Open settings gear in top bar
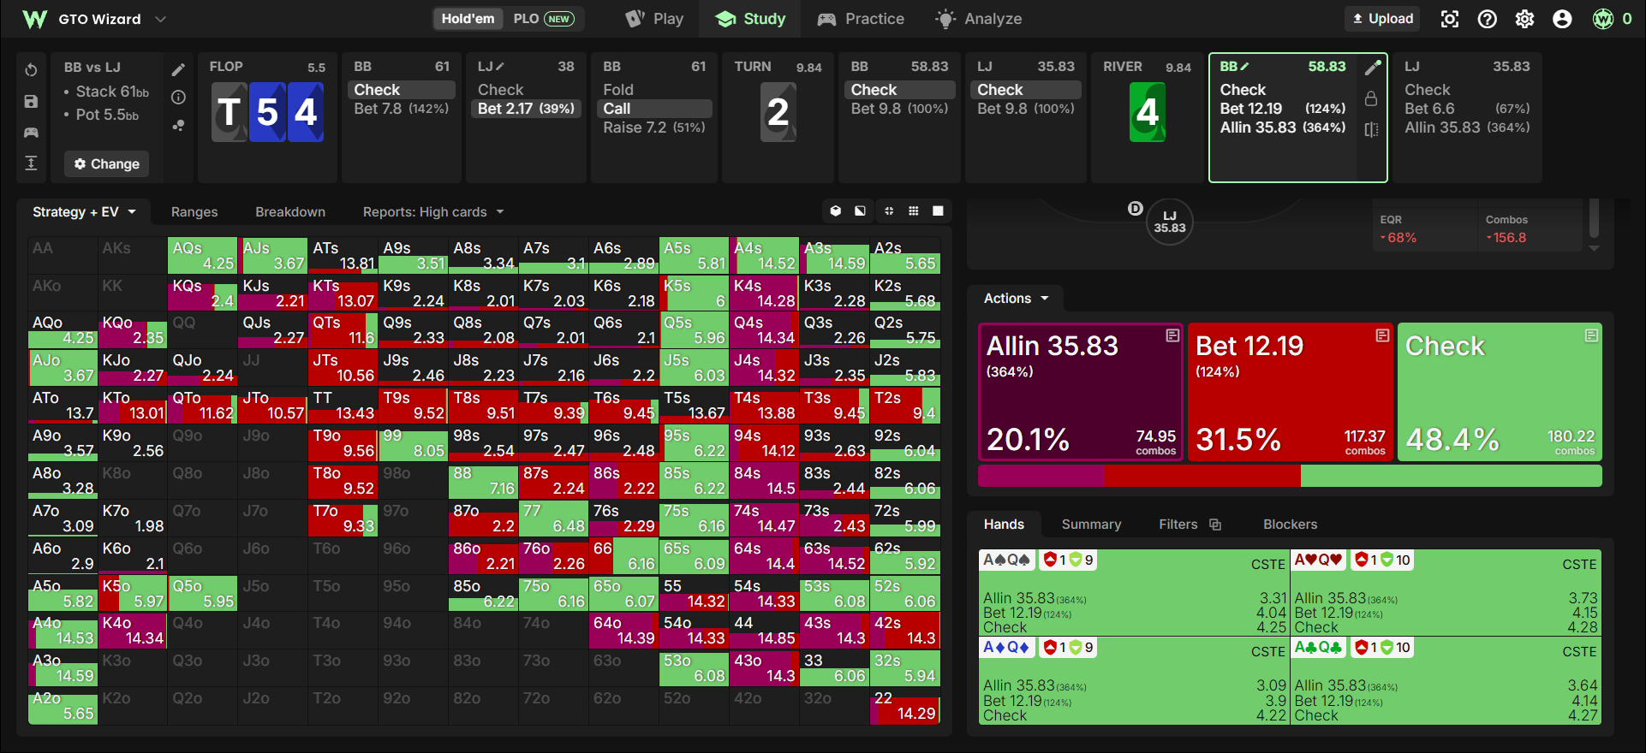1646x753 pixels. (x=1524, y=19)
